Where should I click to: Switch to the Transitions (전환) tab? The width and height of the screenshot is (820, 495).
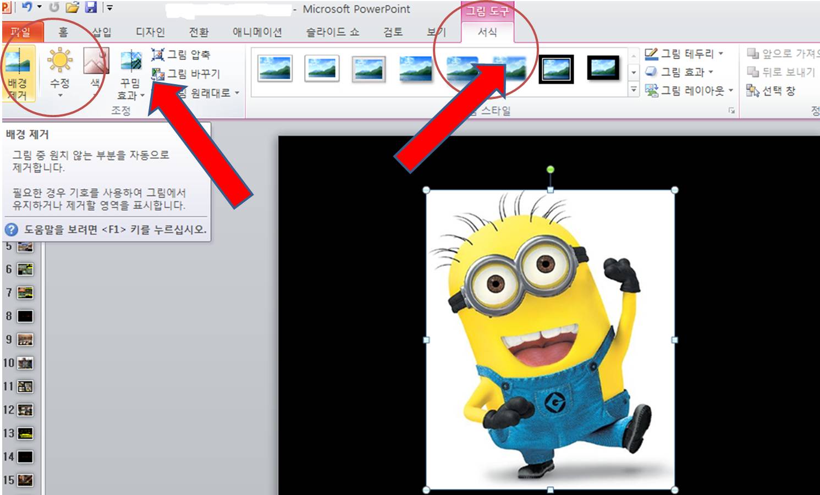199,32
